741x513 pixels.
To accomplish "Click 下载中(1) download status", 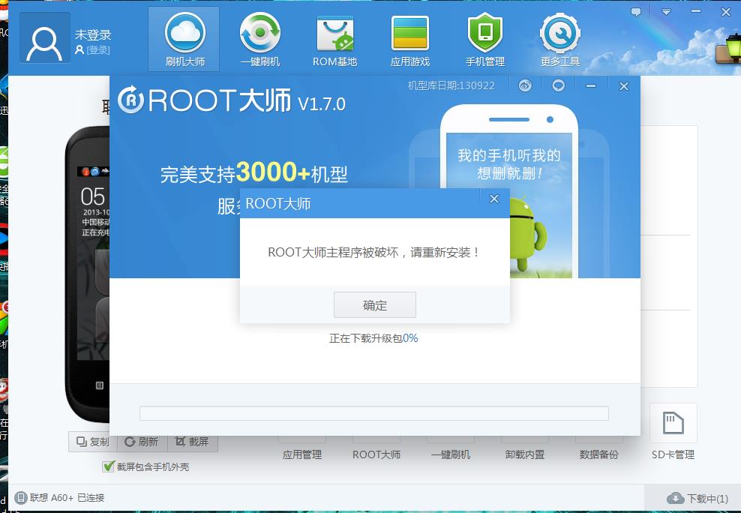I will (x=707, y=498).
